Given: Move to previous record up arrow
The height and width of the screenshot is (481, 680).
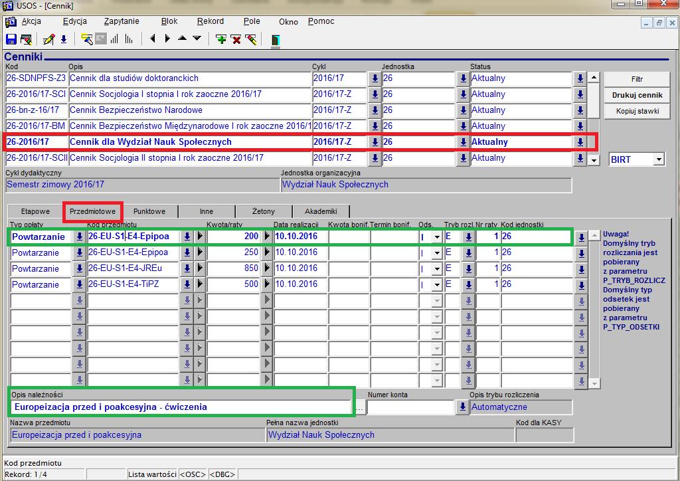Looking at the screenshot, I should (x=182, y=38).
